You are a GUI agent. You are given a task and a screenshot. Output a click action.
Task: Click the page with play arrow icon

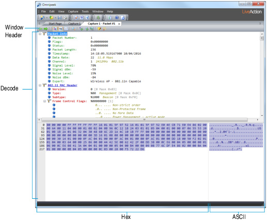click(x=122, y=18)
